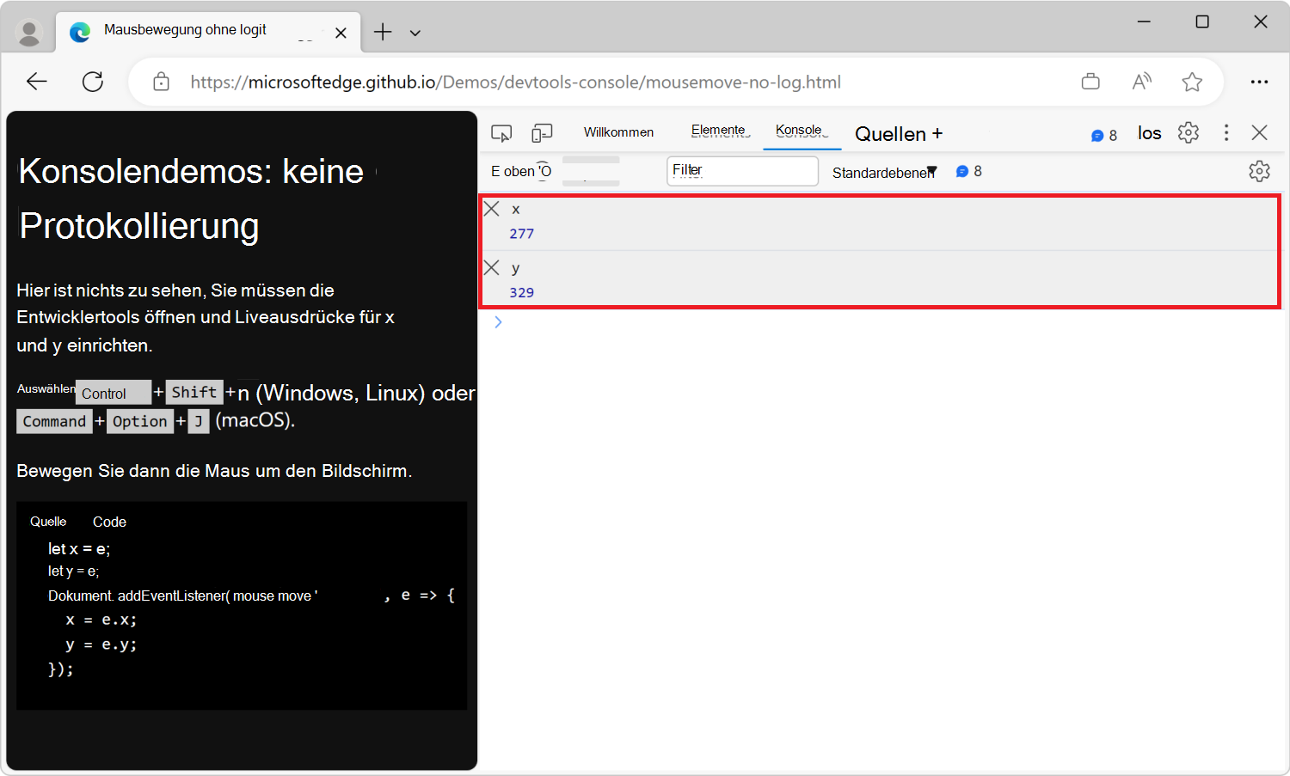
Task: Open the Willkommen tab
Action: tap(618, 131)
